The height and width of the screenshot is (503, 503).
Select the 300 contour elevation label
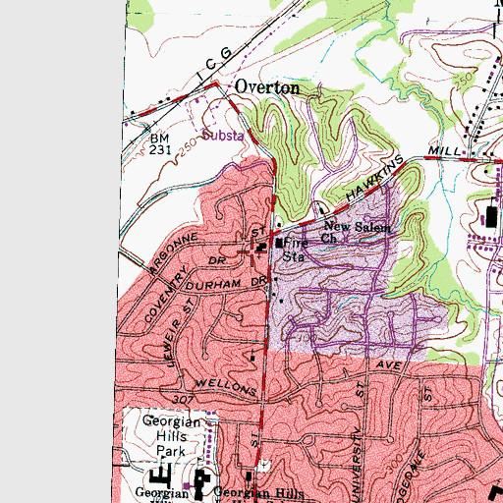[x=396, y=464]
